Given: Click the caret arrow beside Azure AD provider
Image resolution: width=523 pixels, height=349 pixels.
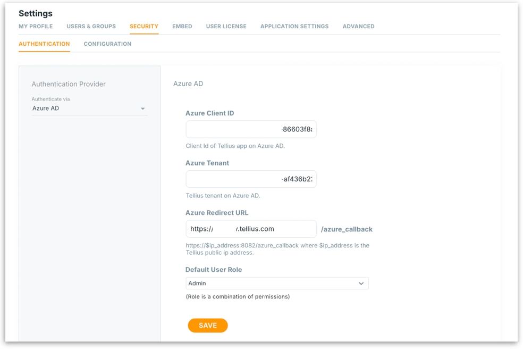Looking at the screenshot, I should (x=142, y=109).
